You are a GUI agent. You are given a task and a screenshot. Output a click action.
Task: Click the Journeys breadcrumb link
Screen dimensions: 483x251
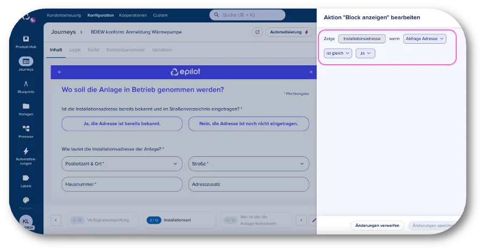click(63, 32)
